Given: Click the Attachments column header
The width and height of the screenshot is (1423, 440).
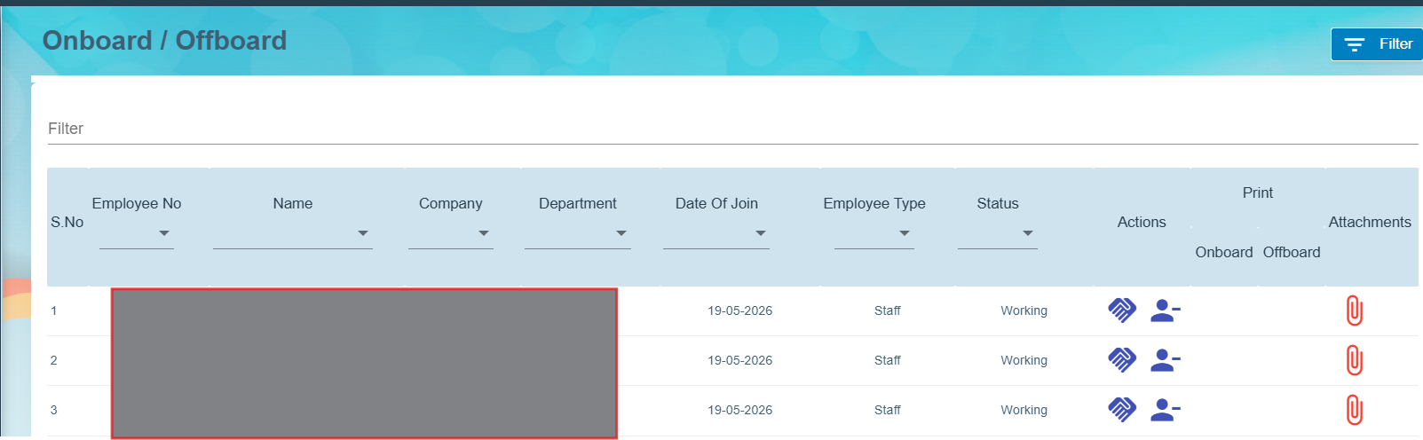Looking at the screenshot, I should [1370, 222].
